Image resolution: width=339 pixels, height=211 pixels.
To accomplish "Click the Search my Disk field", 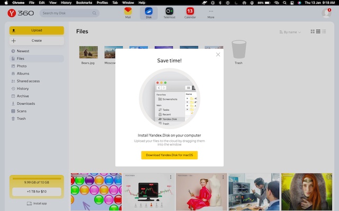I will pos(69,13).
